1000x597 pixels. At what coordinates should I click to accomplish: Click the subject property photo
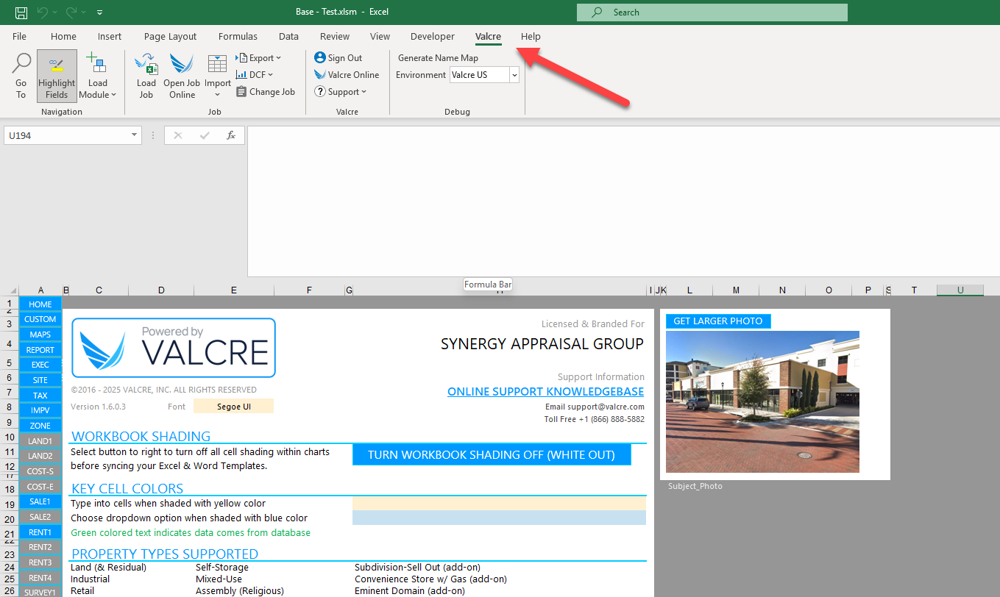pos(762,401)
